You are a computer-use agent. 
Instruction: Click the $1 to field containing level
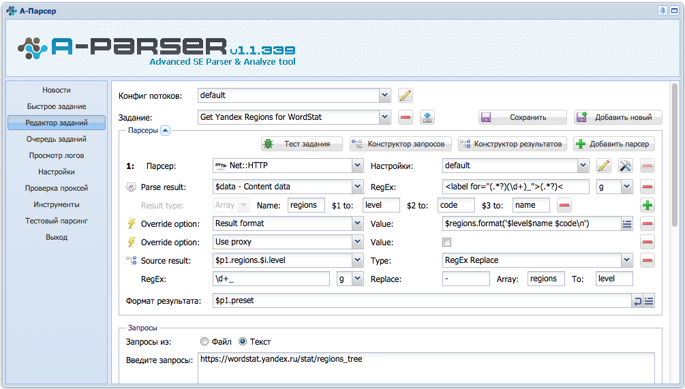click(x=382, y=205)
